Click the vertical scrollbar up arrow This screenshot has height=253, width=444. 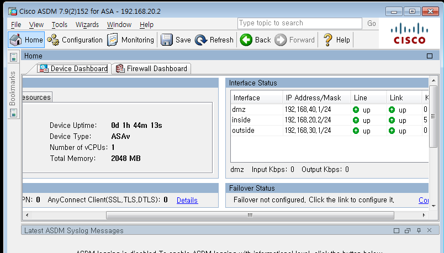pos(434,80)
